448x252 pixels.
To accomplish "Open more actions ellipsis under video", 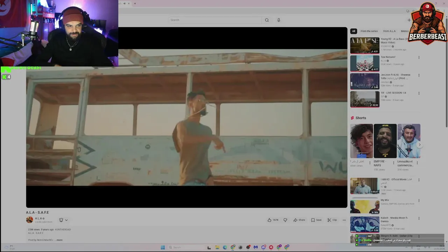I will [344, 220].
